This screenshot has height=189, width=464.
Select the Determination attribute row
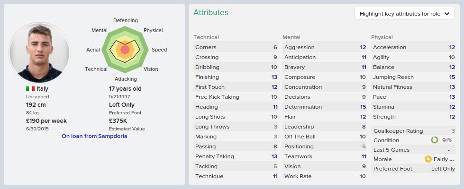(x=325, y=107)
